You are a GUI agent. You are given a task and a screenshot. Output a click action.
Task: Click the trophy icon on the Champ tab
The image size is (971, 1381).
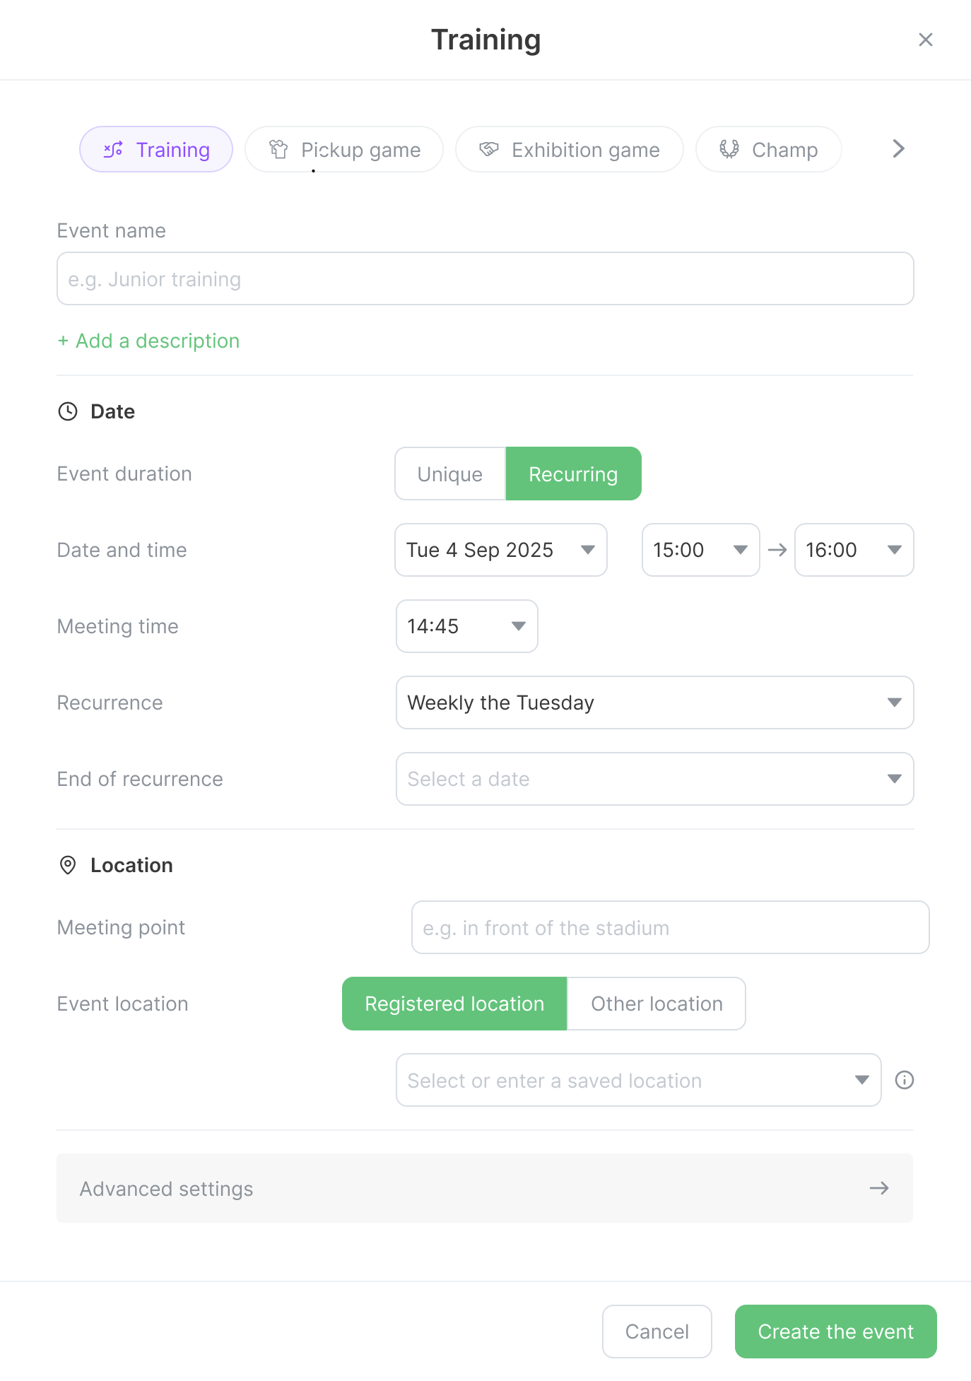729,149
